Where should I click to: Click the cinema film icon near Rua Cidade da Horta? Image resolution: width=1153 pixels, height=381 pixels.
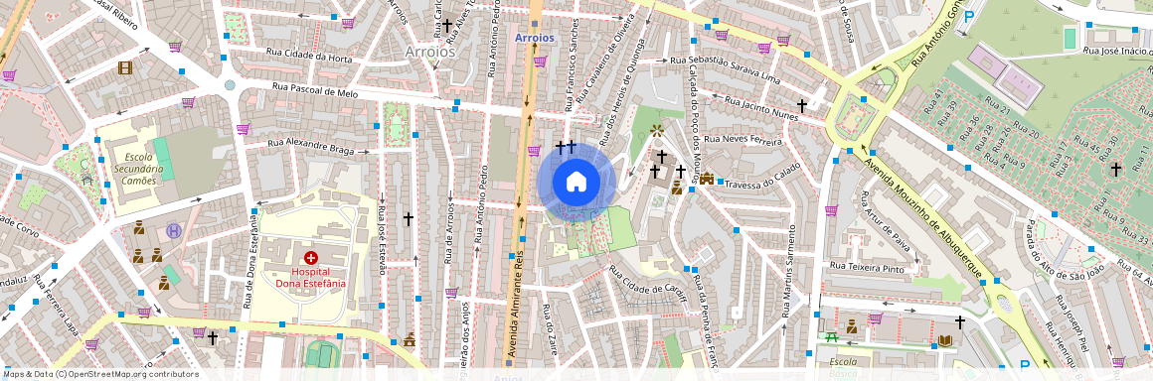click(x=125, y=67)
